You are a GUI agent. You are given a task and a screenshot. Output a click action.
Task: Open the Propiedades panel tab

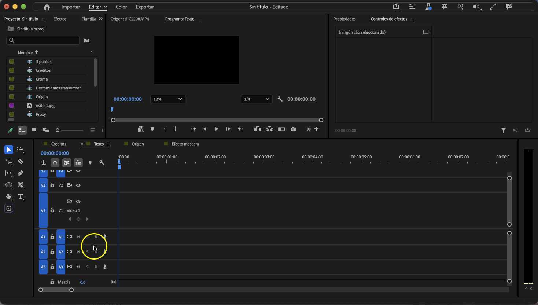tap(344, 19)
